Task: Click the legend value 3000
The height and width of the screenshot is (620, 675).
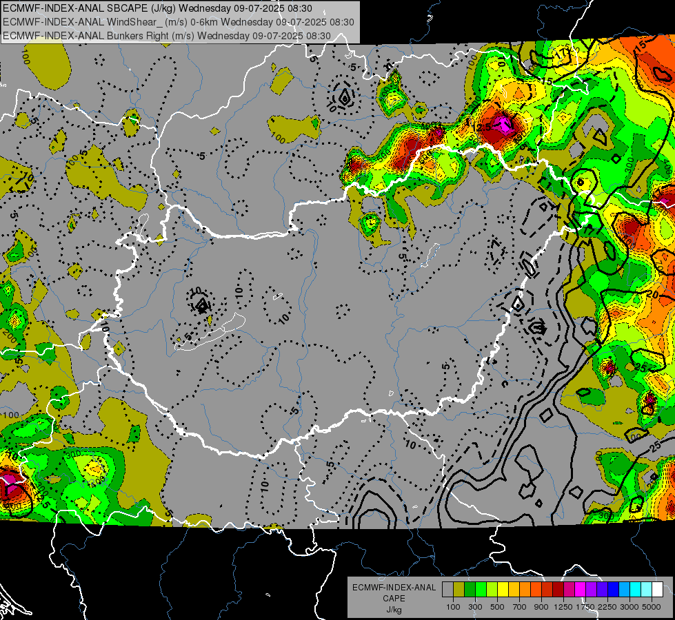Action: coord(629,607)
